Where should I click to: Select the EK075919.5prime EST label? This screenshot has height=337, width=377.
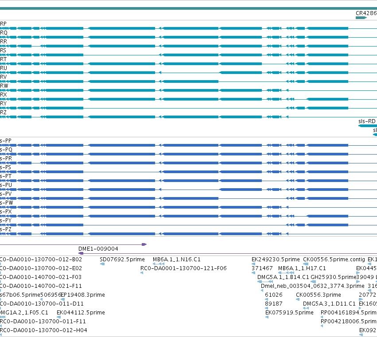[x=289, y=313]
